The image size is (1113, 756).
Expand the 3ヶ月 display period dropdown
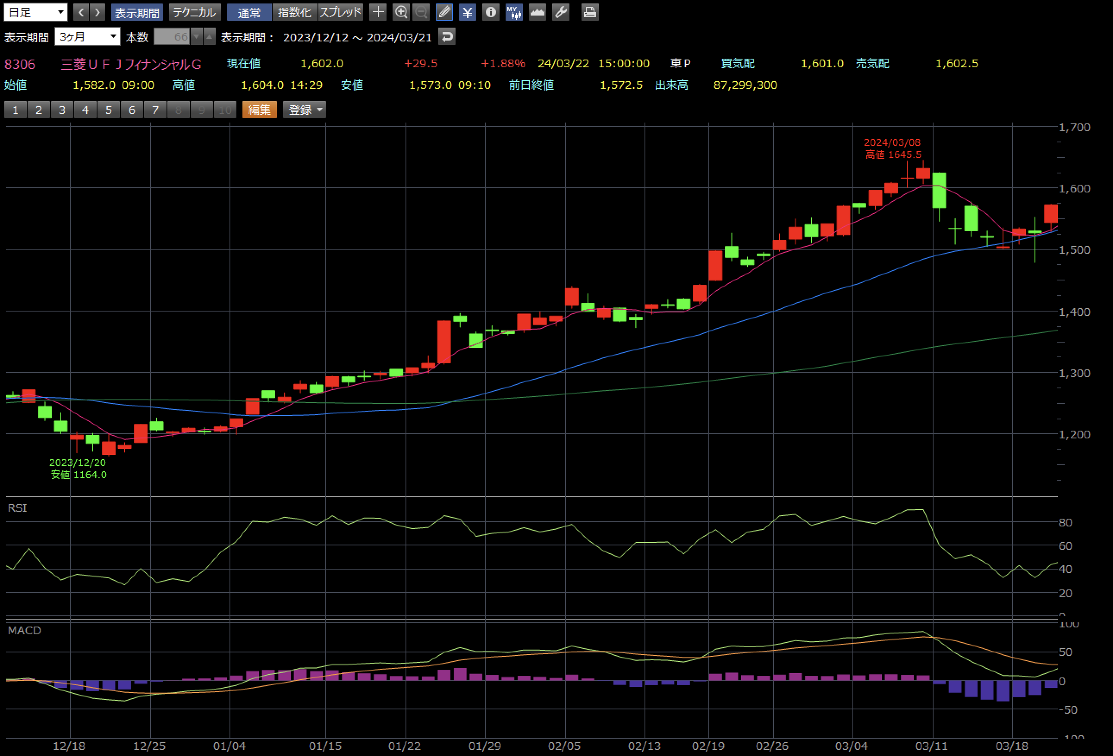[x=87, y=36]
